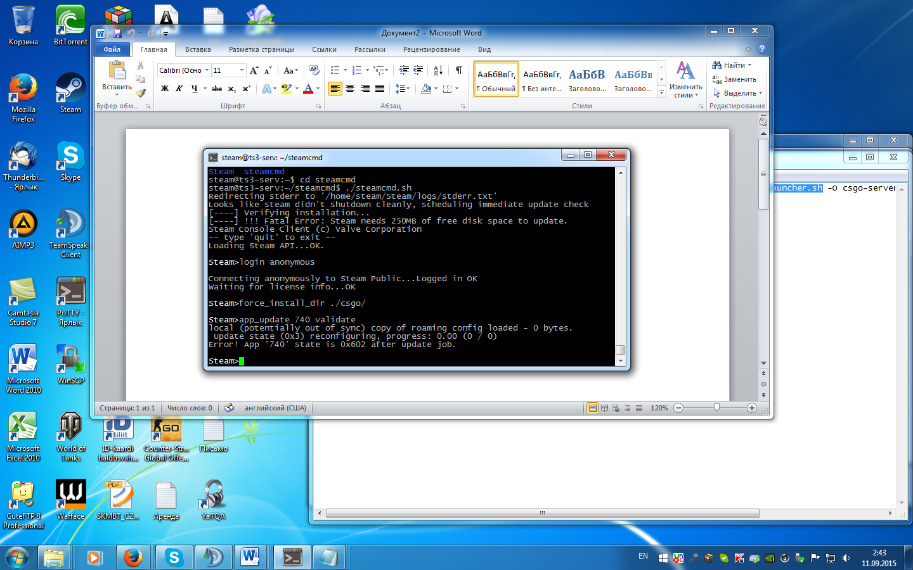Screen dimensions: 913x570
Task: Click the line spacing icon
Action: pyautogui.click(x=400, y=89)
